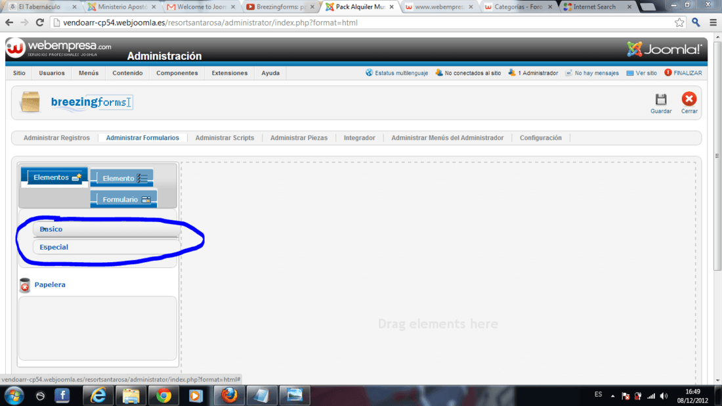Open media player taskbar icon
722x406 pixels.
pyautogui.click(x=196, y=395)
